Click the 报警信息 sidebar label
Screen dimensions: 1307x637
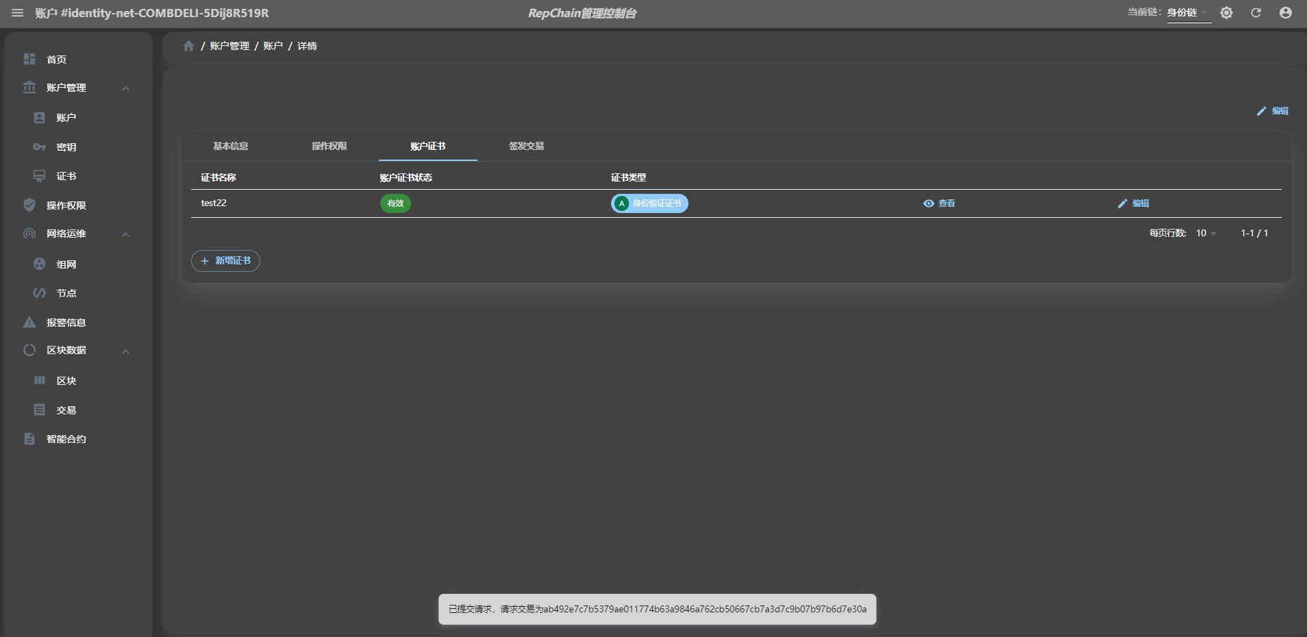tap(66, 322)
